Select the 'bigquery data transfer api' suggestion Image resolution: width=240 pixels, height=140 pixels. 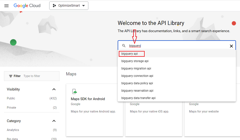pos(177,98)
